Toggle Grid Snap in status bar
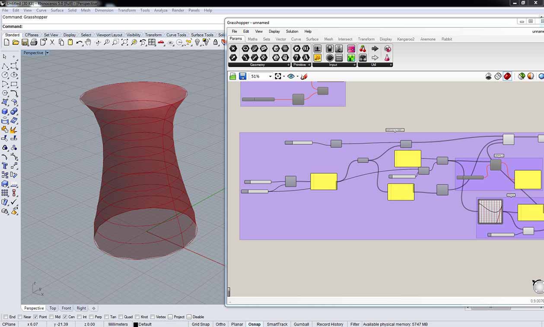Viewport: 544px width, 327px height. 200,324
